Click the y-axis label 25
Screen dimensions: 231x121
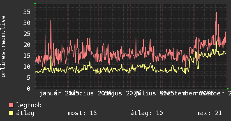click(27, 34)
